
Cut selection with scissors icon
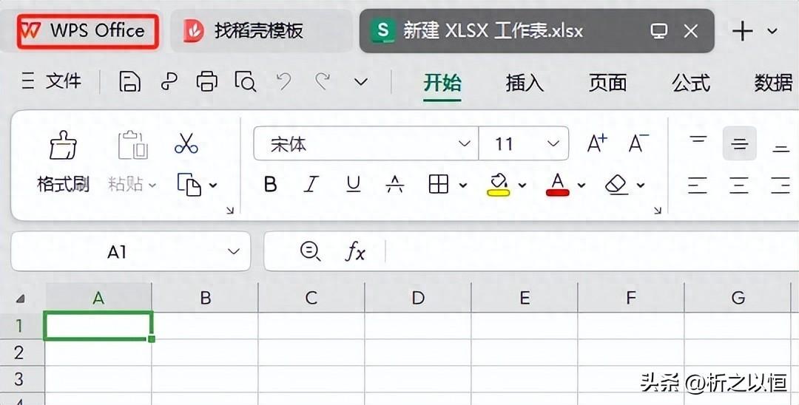186,143
